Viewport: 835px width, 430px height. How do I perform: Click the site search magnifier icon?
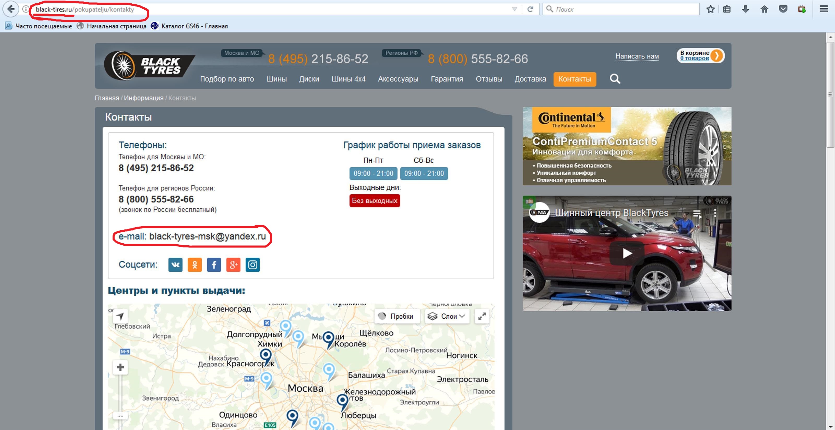pos(615,79)
